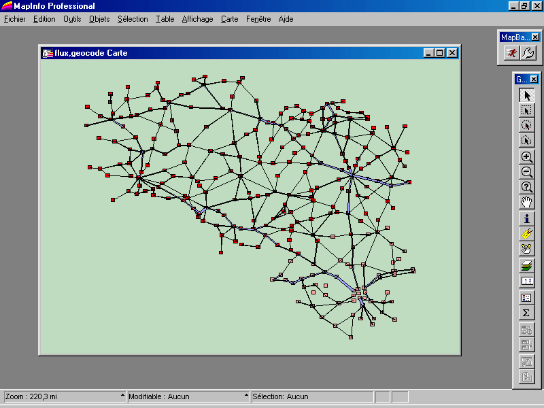Click the flux,geocode Carte window icon
The width and height of the screenshot is (544, 408).
click(47, 53)
